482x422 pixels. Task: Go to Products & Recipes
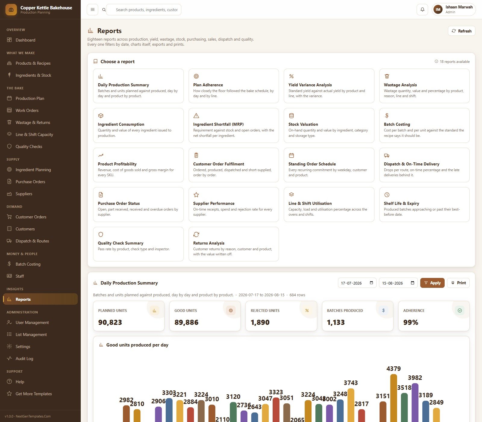[40, 63]
